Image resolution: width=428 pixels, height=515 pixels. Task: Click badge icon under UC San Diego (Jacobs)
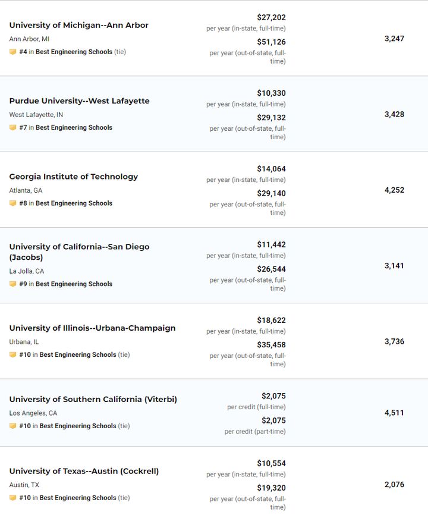[12, 284]
